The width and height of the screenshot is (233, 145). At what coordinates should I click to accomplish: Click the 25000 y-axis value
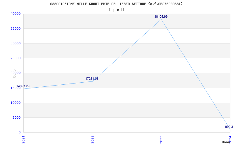pos(15,58)
